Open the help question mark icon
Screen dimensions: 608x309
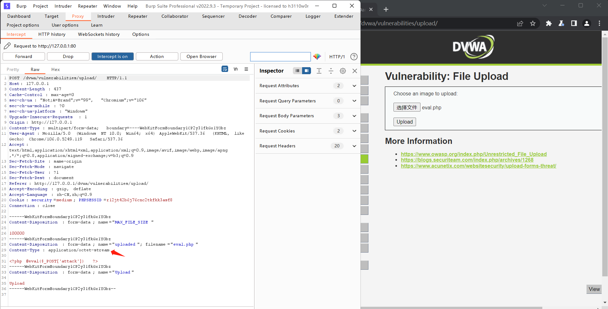click(354, 56)
